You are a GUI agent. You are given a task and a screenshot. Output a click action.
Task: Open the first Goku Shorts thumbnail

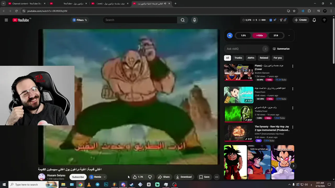[x=235, y=162]
